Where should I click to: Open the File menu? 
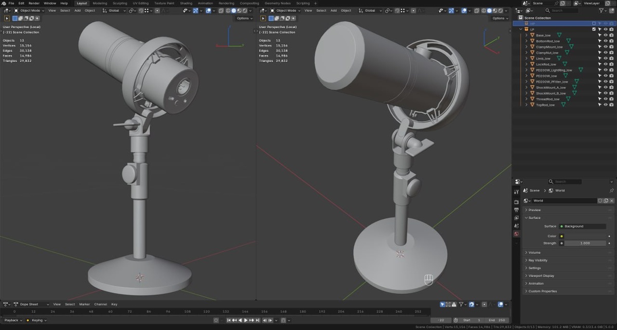tap(11, 3)
